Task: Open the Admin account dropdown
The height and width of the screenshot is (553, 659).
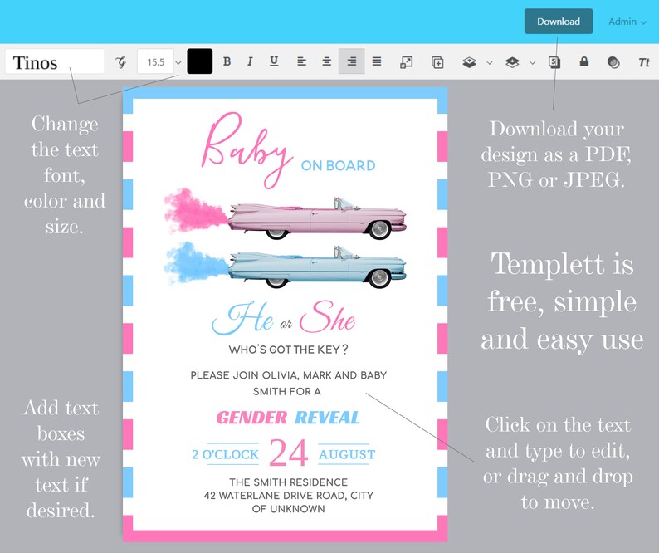Action: [627, 22]
